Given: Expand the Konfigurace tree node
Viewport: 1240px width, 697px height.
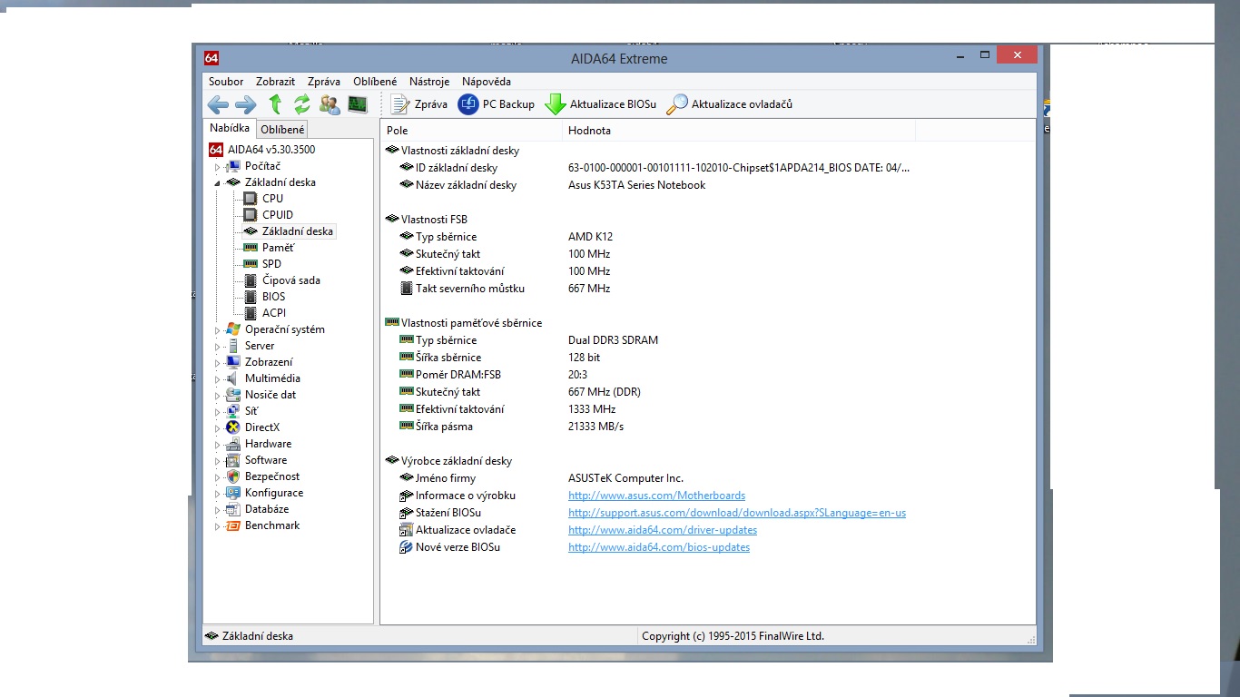Looking at the screenshot, I should pos(218,494).
